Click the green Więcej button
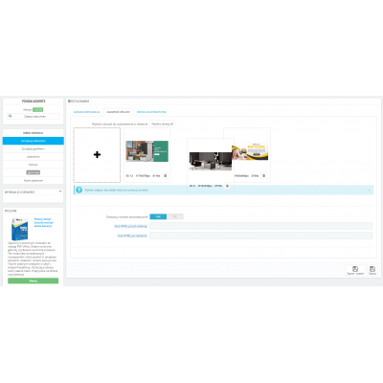Image resolution: width=383 pixels, height=383 pixels. point(34,281)
